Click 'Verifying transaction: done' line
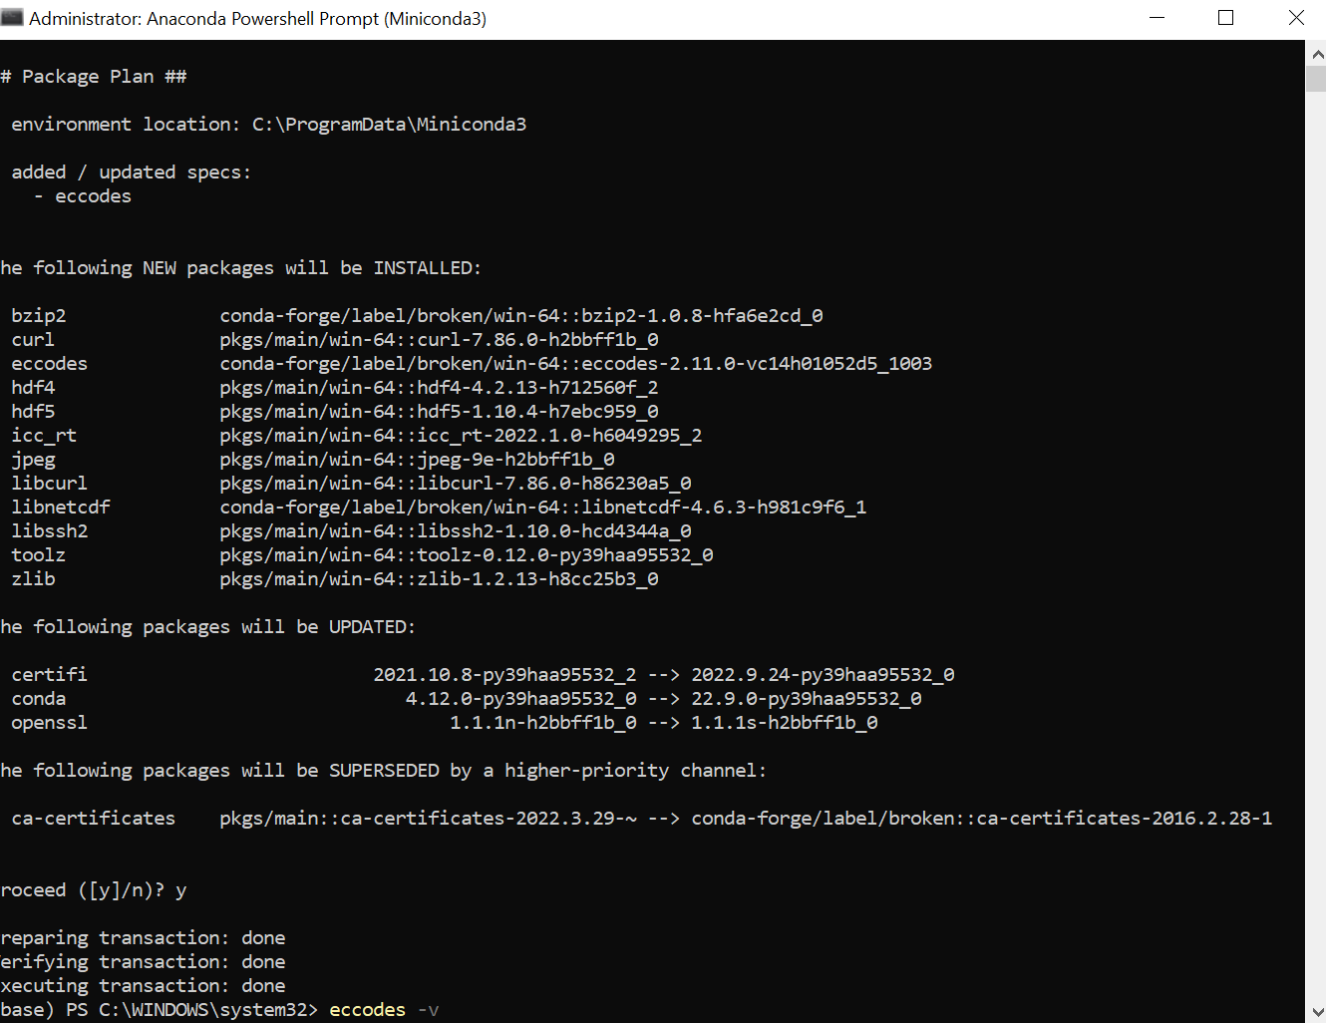The height and width of the screenshot is (1023, 1326). [143, 962]
